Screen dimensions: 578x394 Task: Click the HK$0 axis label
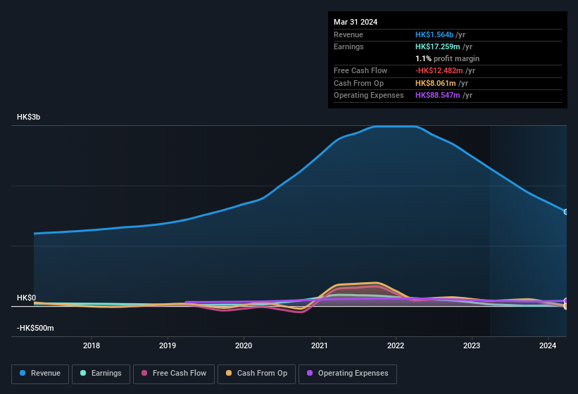tap(27, 298)
